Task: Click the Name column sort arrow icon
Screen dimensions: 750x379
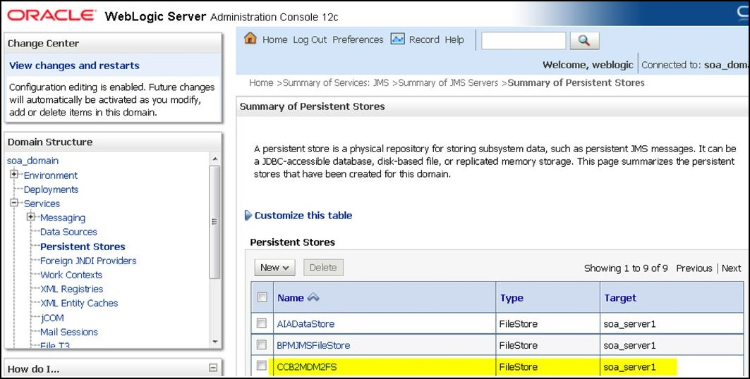Action: (313, 298)
